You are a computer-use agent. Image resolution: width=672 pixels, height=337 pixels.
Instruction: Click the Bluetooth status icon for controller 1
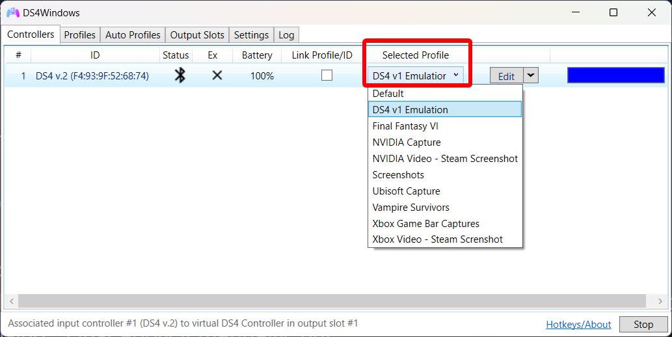[180, 75]
